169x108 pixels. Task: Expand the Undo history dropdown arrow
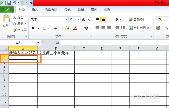pos(18,3)
